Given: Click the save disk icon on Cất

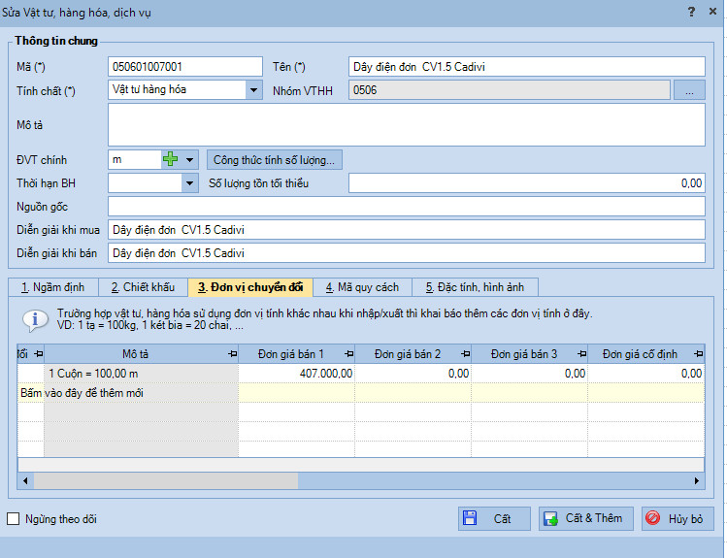Looking at the screenshot, I should coord(470,518).
